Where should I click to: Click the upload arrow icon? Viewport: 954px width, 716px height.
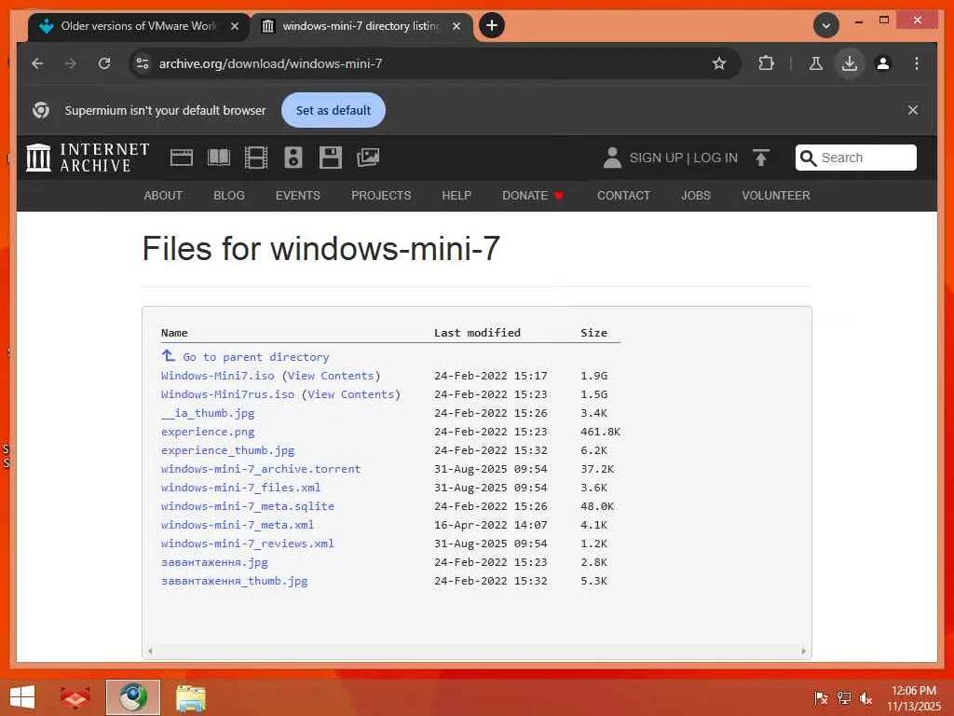(760, 158)
